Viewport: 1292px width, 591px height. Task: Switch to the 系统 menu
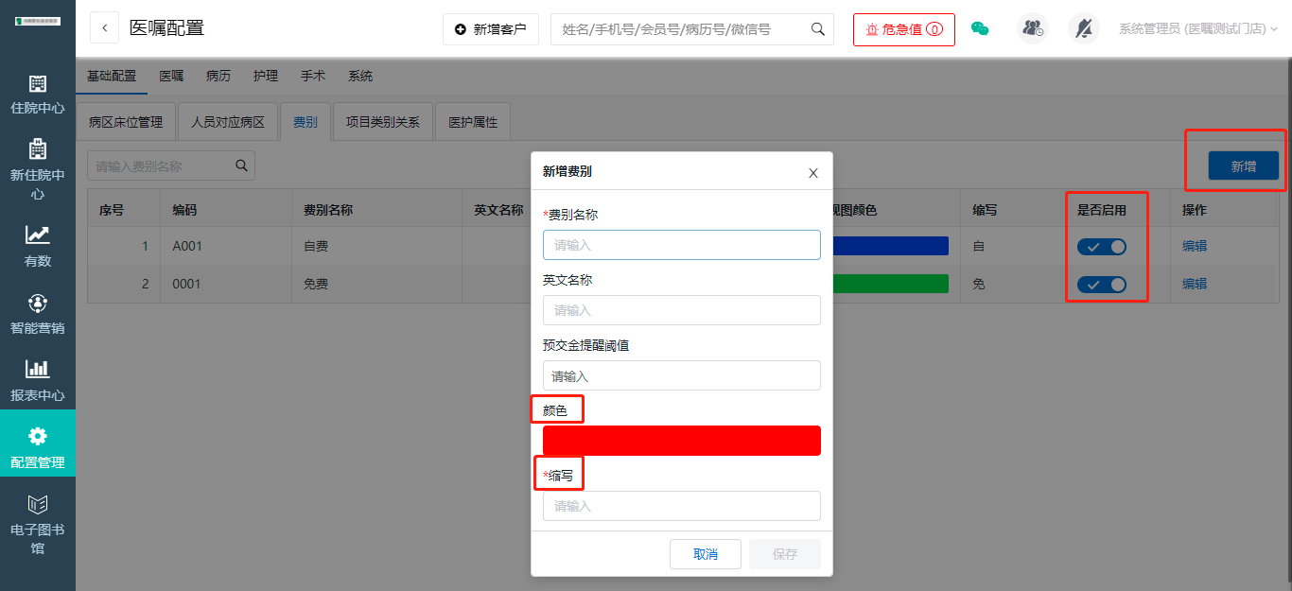[x=360, y=77]
